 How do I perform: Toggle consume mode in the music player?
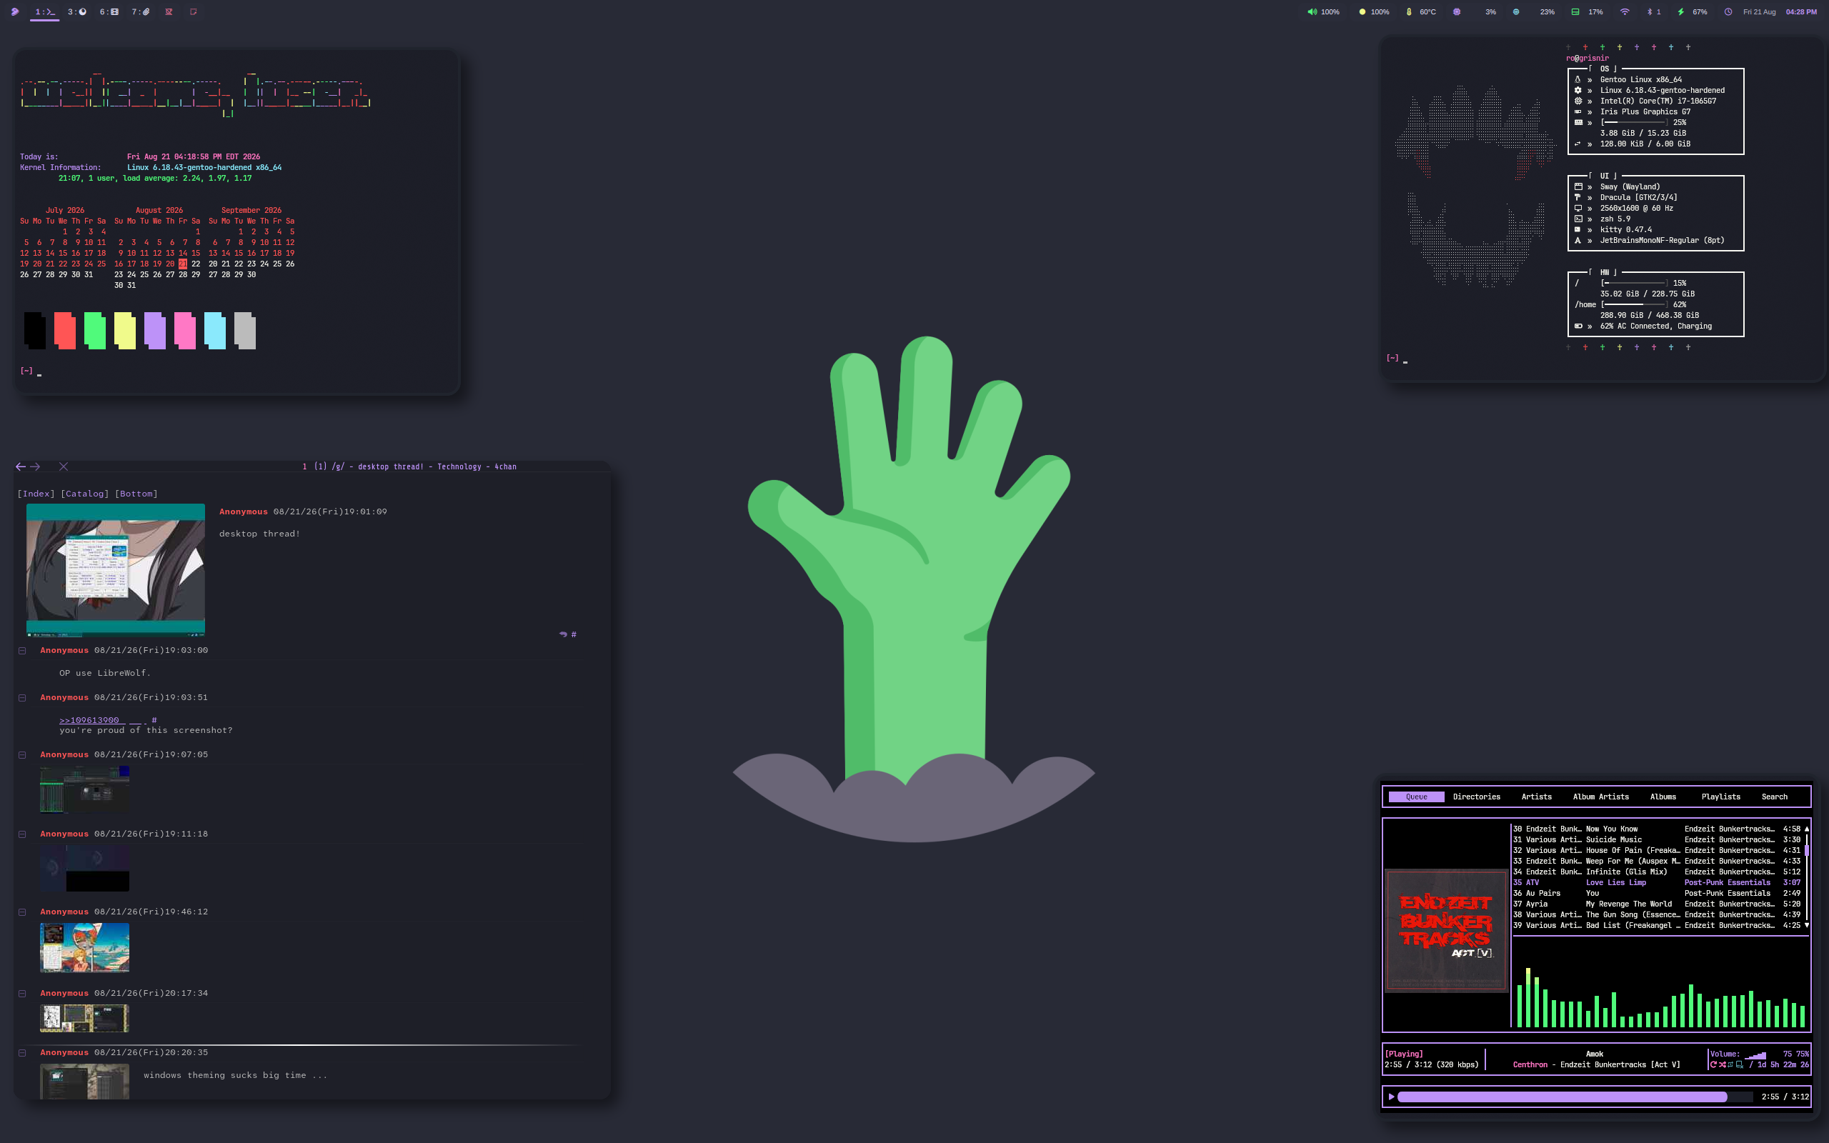click(x=1739, y=1065)
